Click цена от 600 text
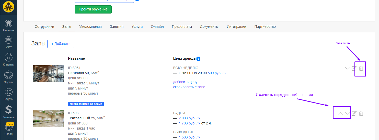379x140 pixels. pyautogui.click(x=78, y=78)
